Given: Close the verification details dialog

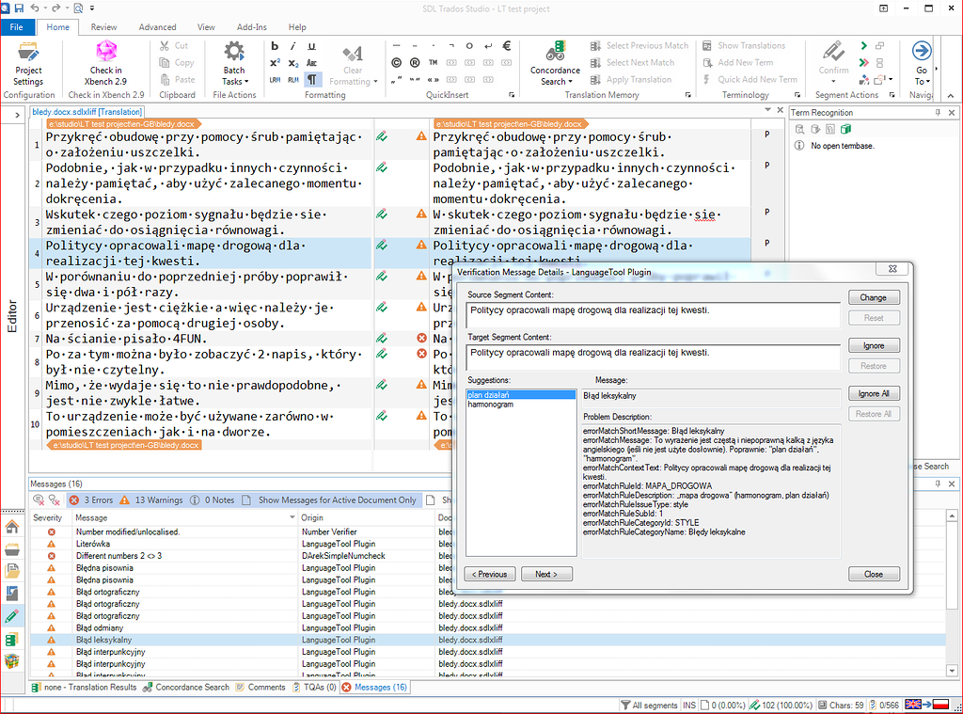Looking at the screenshot, I should click(x=874, y=574).
